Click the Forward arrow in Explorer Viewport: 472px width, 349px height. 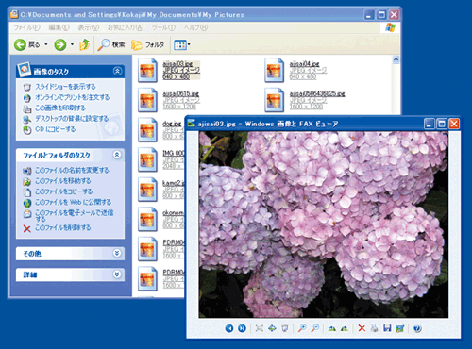60,44
